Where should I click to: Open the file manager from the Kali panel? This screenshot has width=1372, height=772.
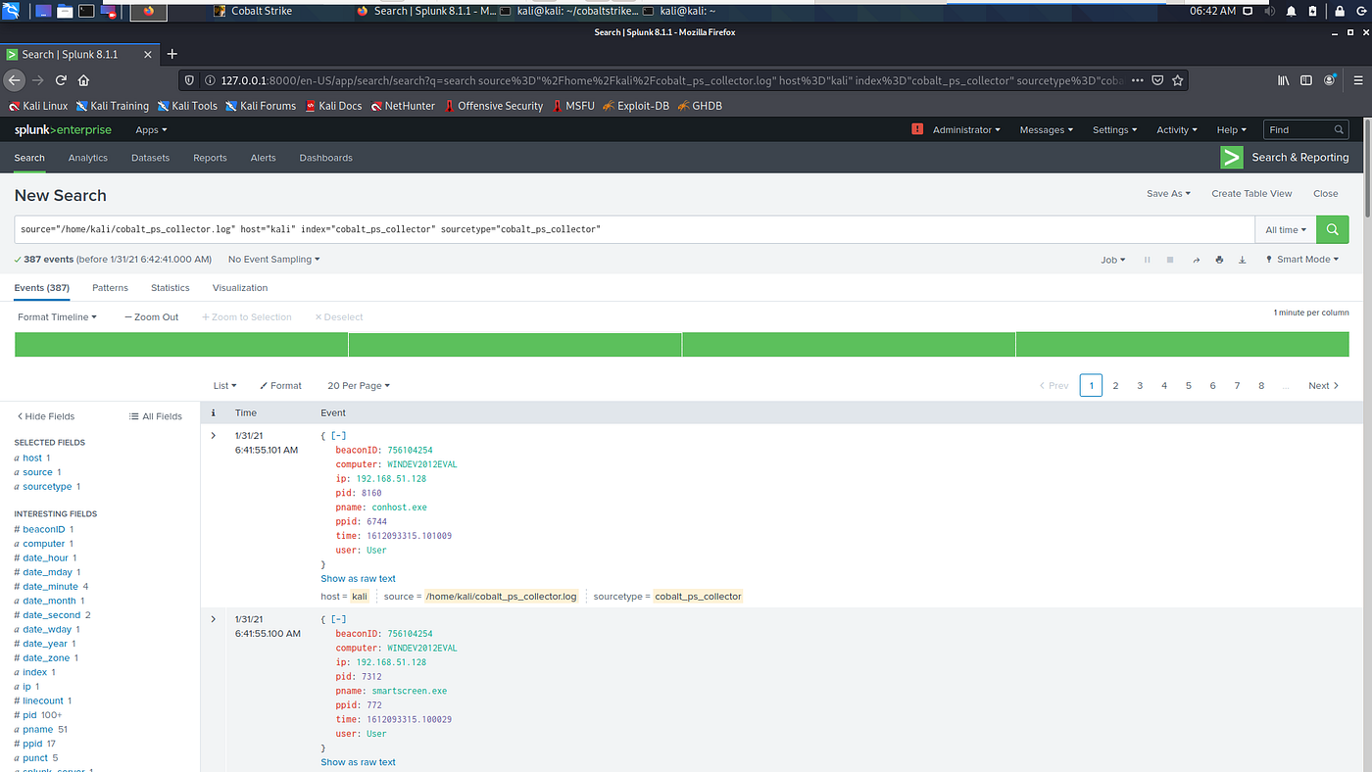[x=65, y=12]
